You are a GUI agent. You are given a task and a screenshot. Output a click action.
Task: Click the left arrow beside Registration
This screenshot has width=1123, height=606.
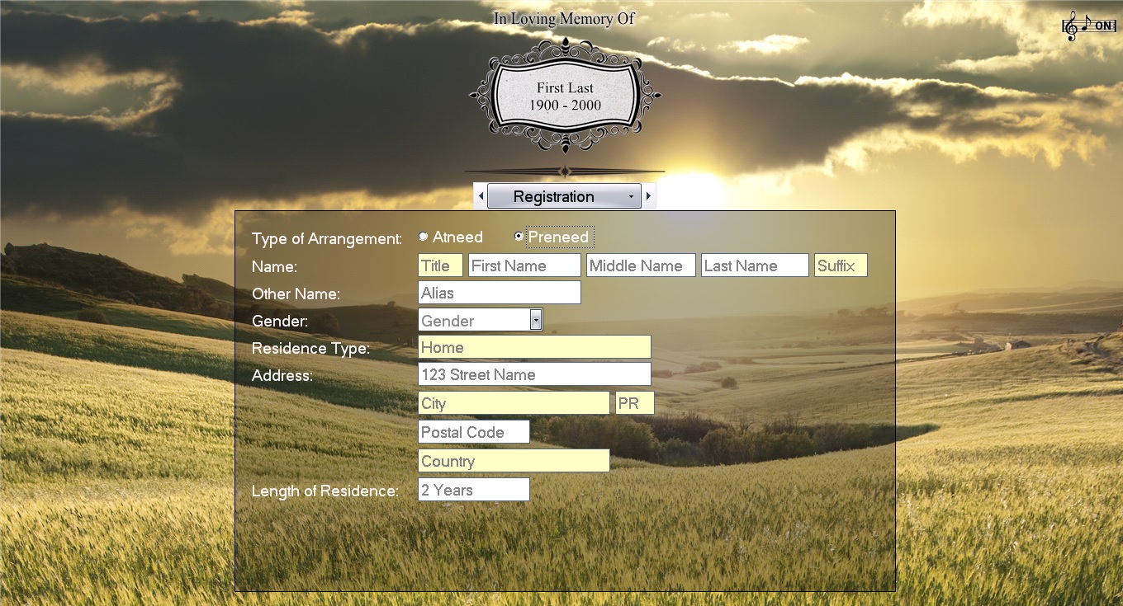tap(481, 196)
